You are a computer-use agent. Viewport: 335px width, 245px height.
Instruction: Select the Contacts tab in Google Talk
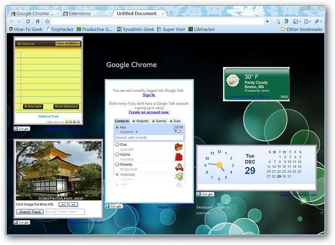pyautogui.click(x=122, y=121)
